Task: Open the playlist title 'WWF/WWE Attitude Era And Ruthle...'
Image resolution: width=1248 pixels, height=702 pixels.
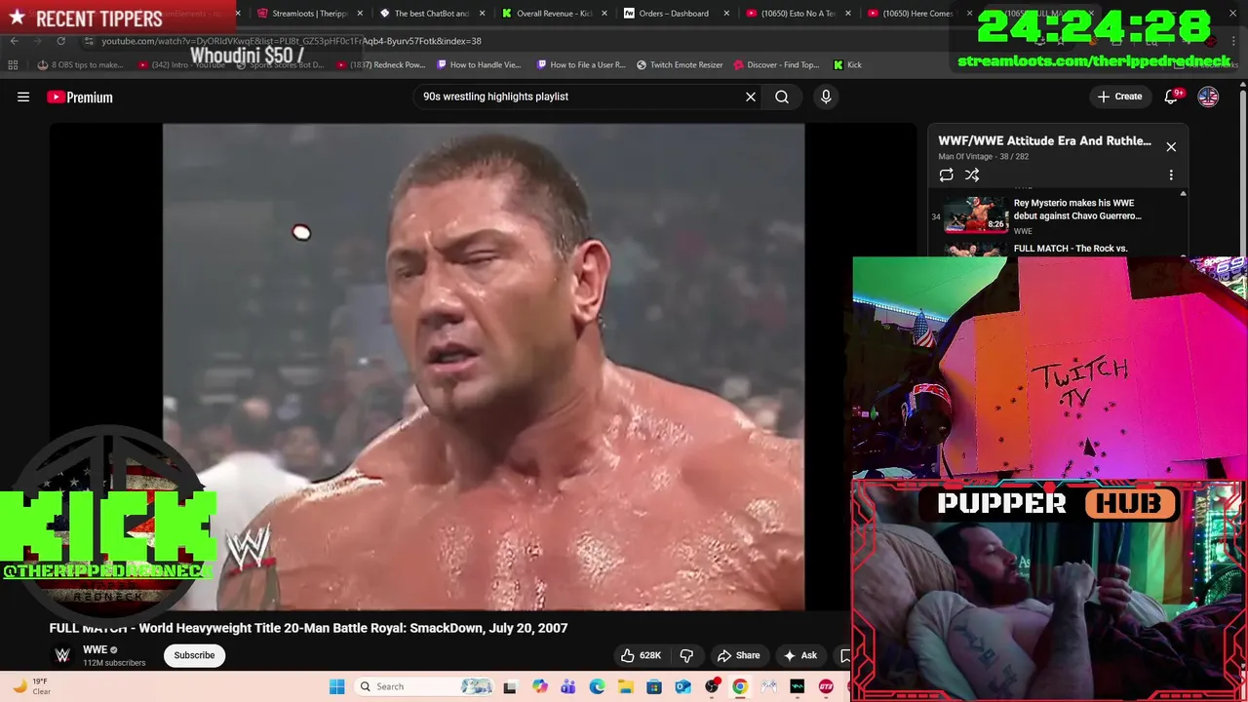Action: pyautogui.click(x=1044, y=140)
